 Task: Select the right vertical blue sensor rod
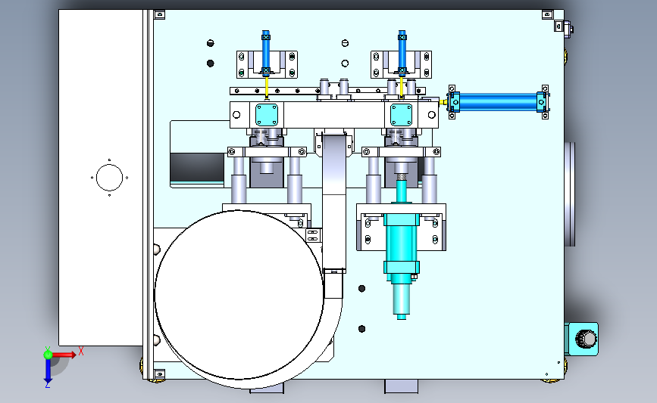402,53
